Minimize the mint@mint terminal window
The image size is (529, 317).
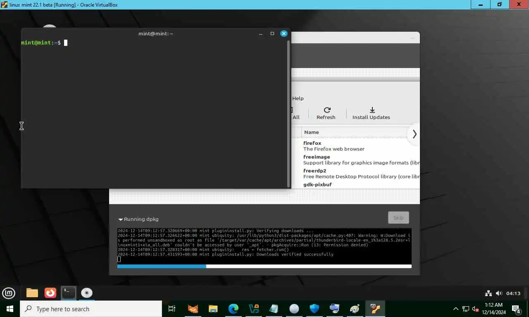point(261,33)
